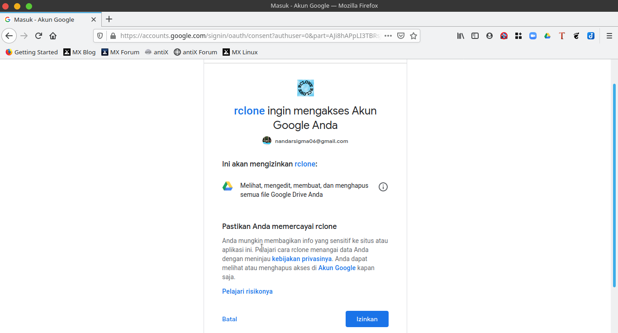Image resolution: width=618 pixels, height=333 pixels.
Task: Open Google Drive extension in toolbar
Action: tap(547, 36)
